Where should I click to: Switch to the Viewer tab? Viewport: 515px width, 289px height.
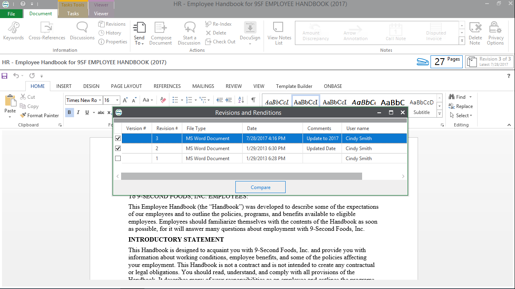coord(101,14)
